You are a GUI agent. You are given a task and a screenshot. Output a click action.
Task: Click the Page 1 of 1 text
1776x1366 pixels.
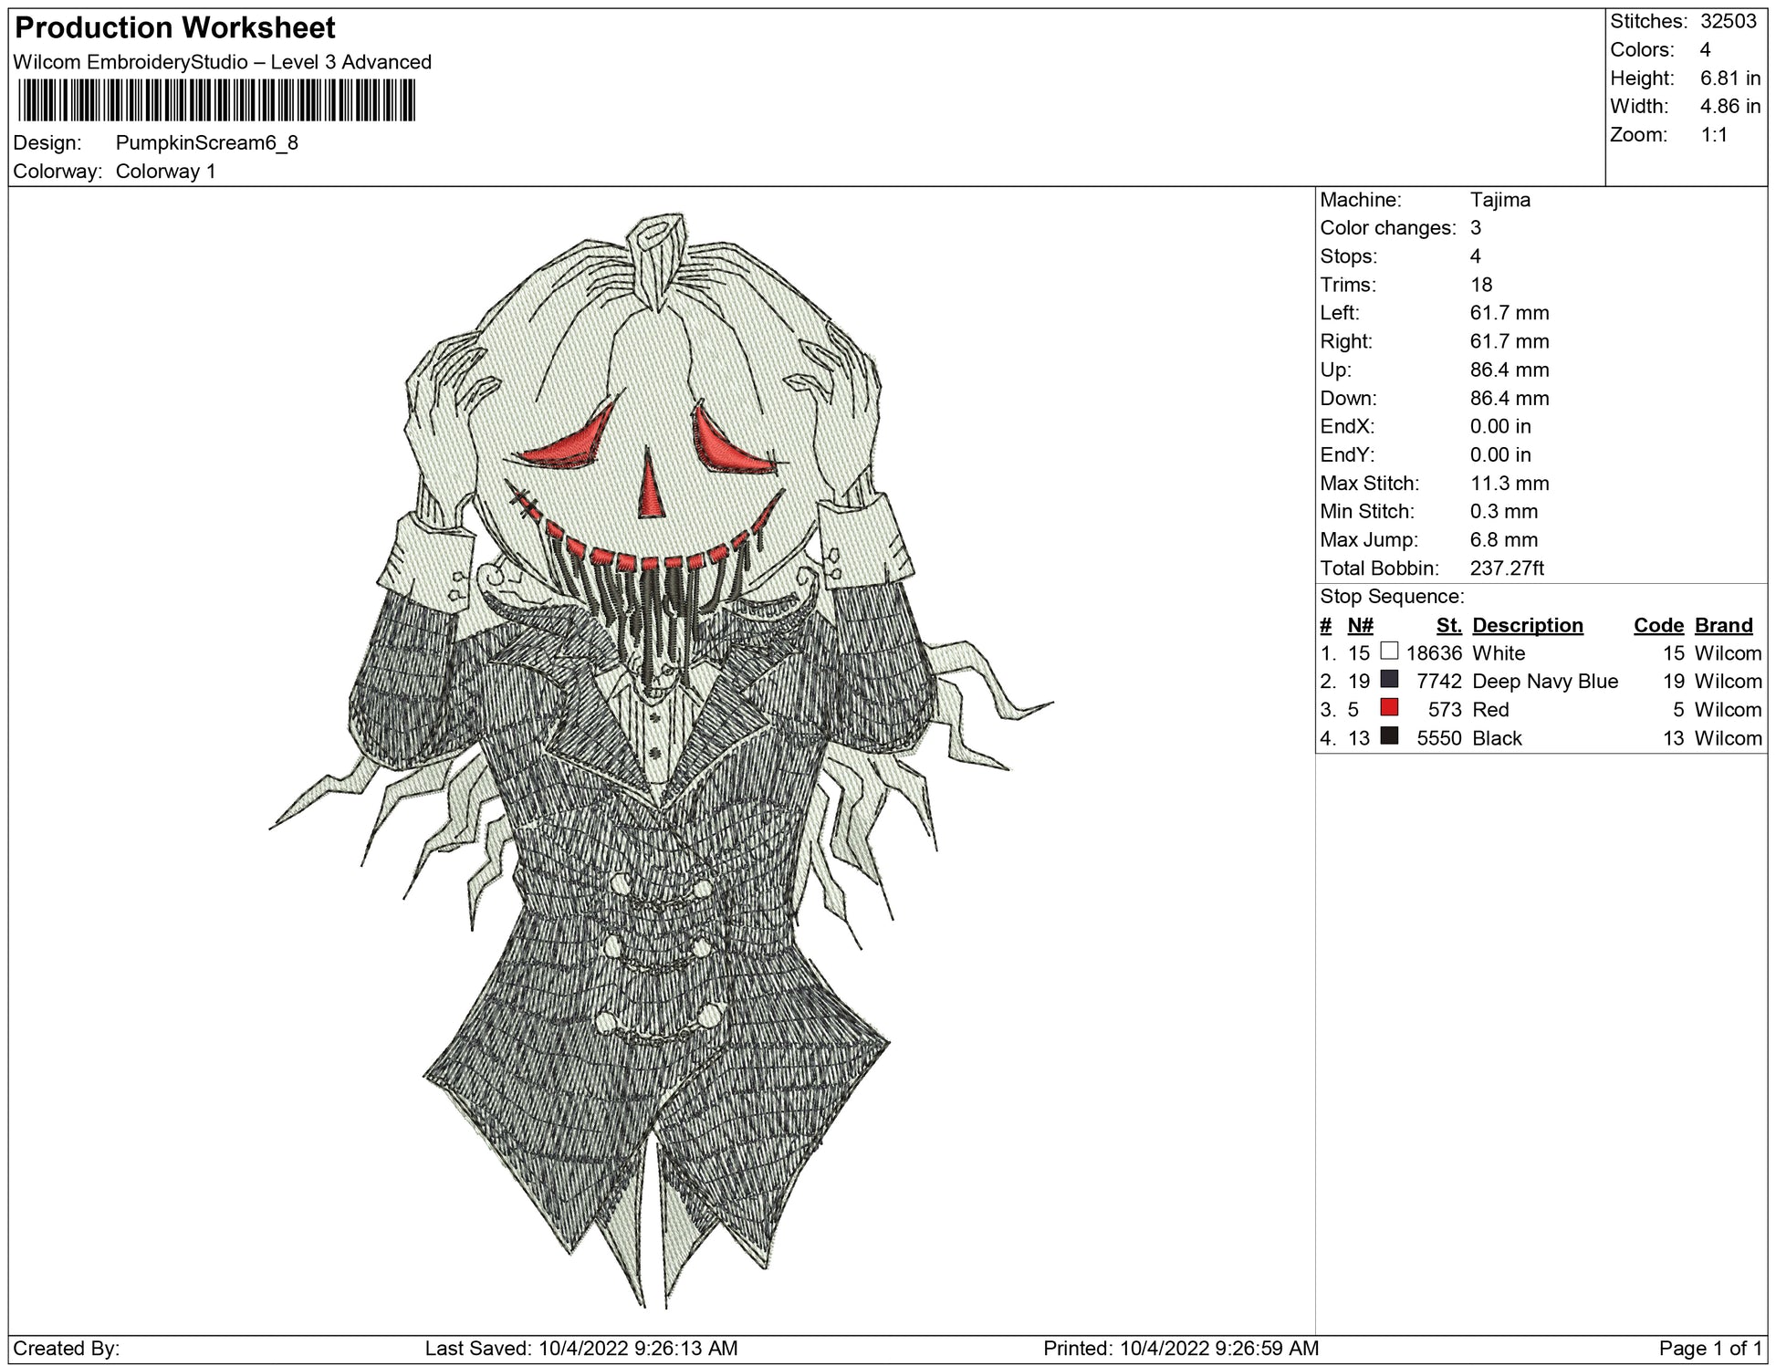(1710, 1348)
